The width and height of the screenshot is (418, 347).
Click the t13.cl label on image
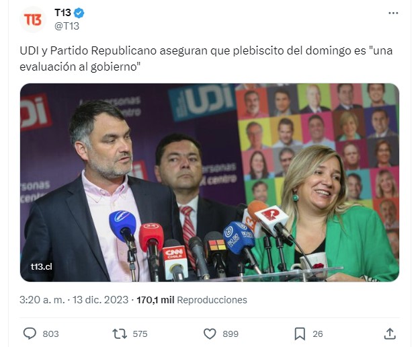[x=41, y=267]
